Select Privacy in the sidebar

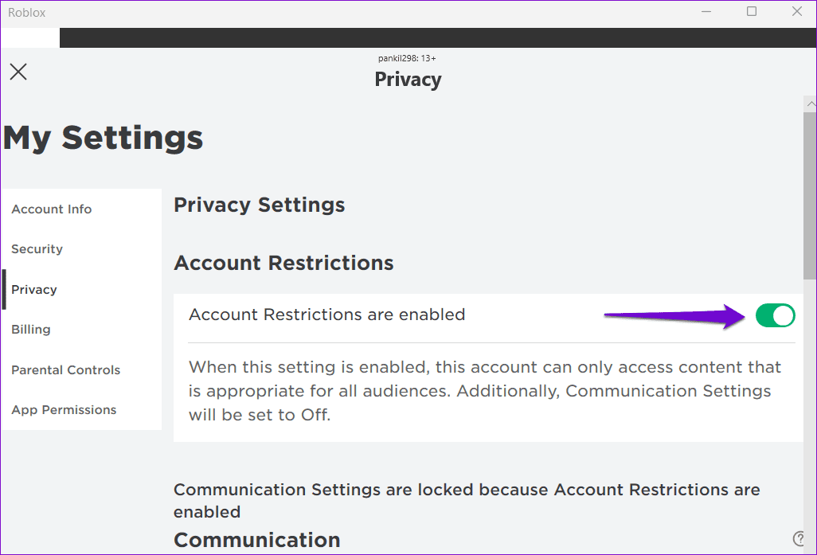34,290
